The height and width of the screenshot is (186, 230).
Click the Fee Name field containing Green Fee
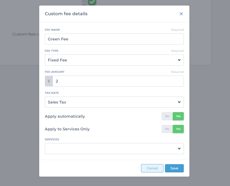[x=114, y=39]
